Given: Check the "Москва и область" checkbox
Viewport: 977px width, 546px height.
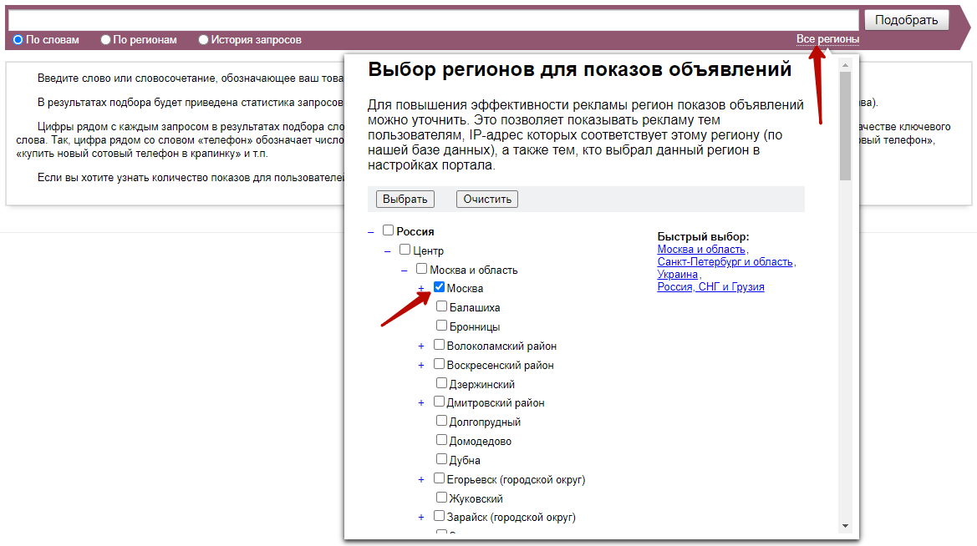Looking at the screenshot, I should coord(421,269).
